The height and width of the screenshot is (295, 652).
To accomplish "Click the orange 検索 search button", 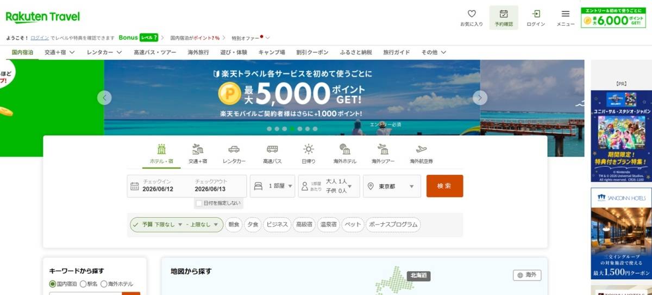I will pos(444,186).
